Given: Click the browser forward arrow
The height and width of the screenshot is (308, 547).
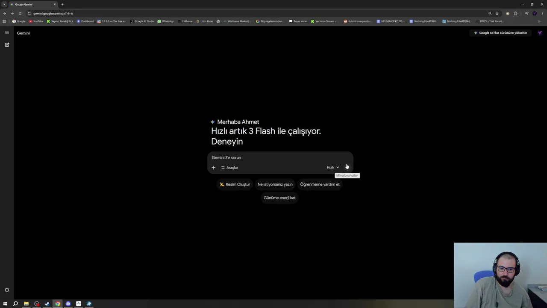Looking at the screenshot, I should pos(12,13).
